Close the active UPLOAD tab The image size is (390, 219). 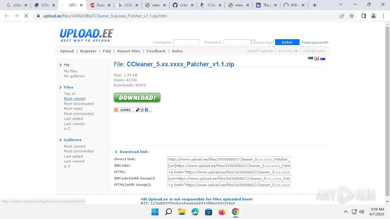[81, 5]
